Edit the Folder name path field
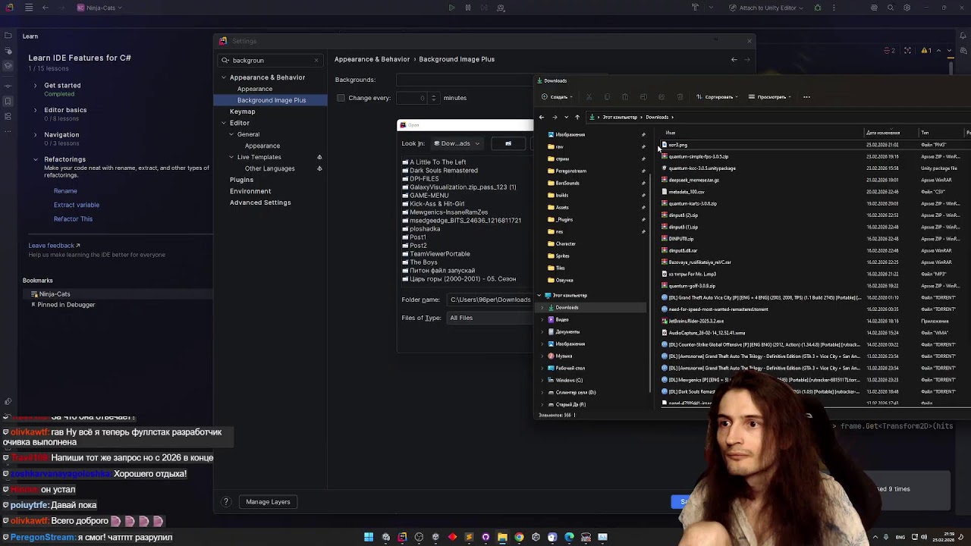This screenshot has width=971, height=546. click(x=490, y=300)
